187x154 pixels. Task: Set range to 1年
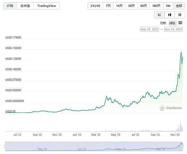(x=168, y=6)
